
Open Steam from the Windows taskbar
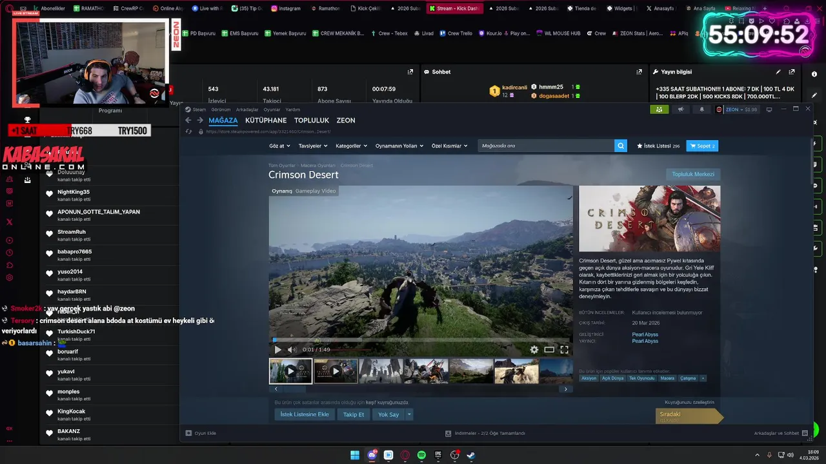471,455
